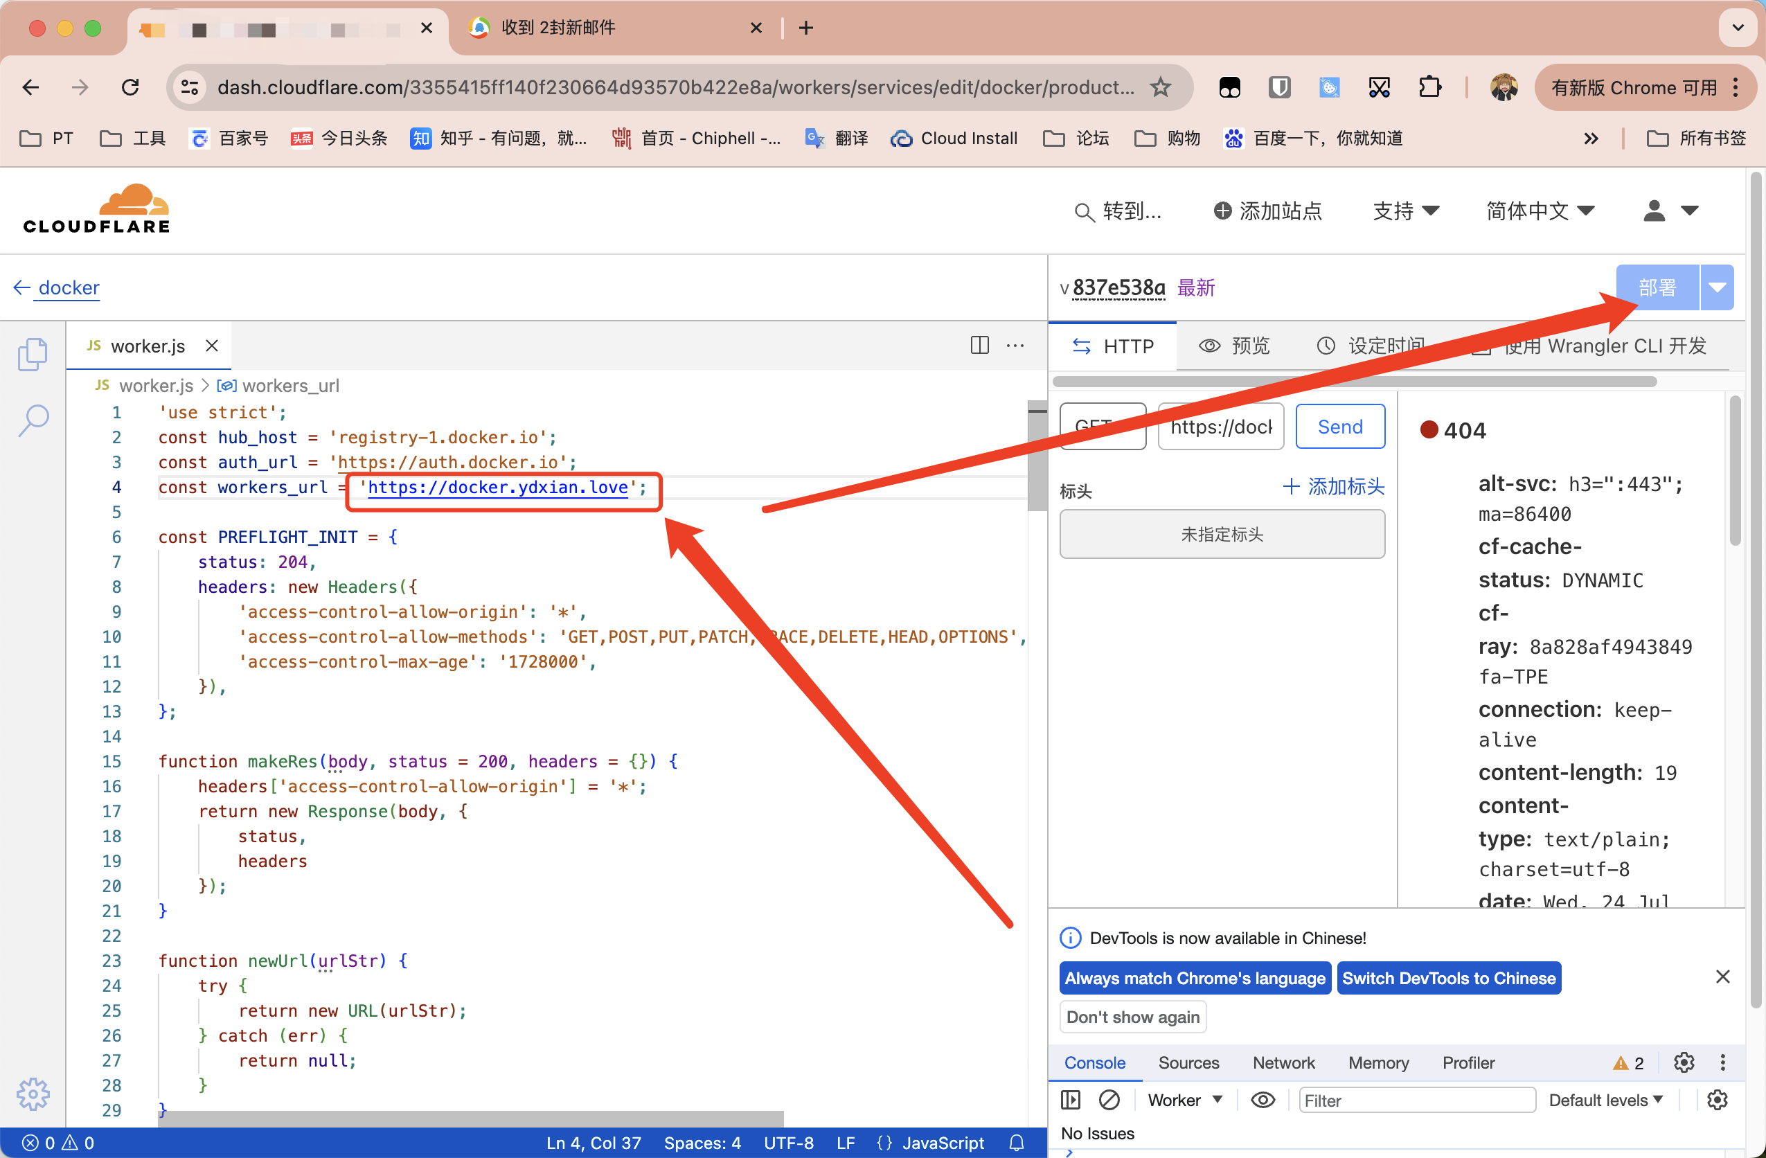Image resolution: width=1766 pixels, height=1158 pixels.
Task: Open the site info icon in address bar
Action: 190,87
